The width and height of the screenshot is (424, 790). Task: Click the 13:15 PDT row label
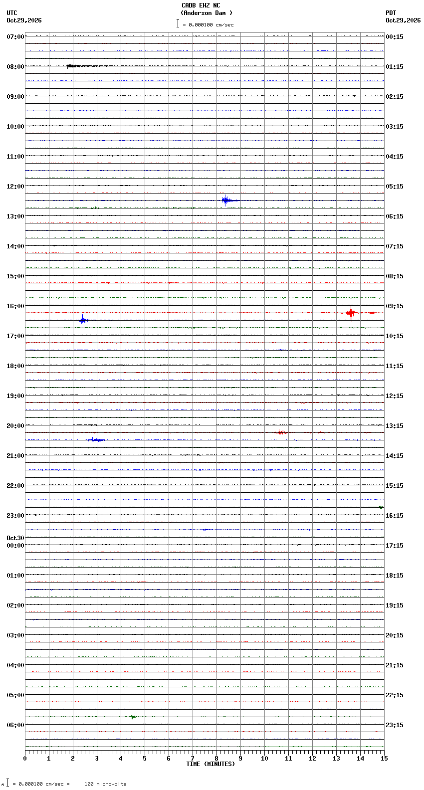tap(395, 426)
